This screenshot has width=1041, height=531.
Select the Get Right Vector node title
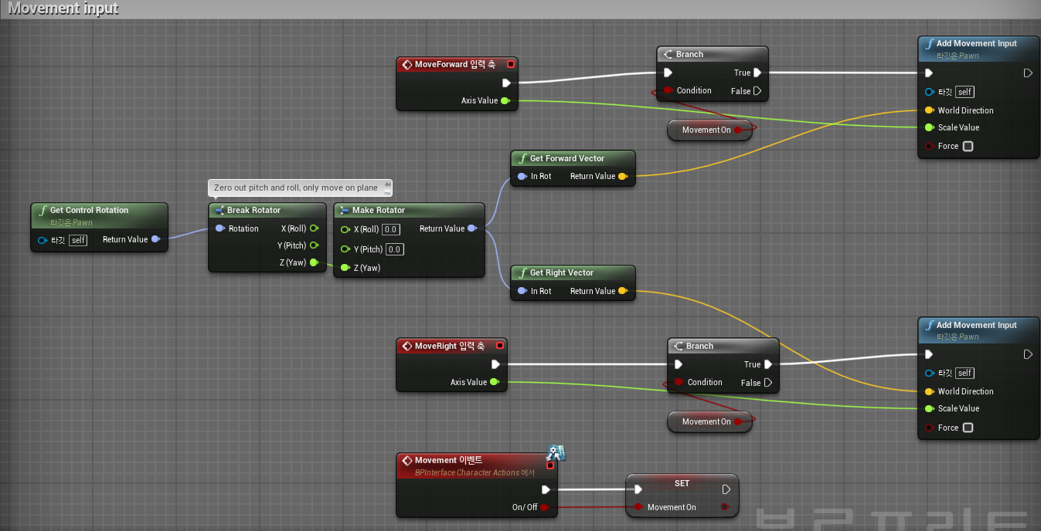point(562,272)
